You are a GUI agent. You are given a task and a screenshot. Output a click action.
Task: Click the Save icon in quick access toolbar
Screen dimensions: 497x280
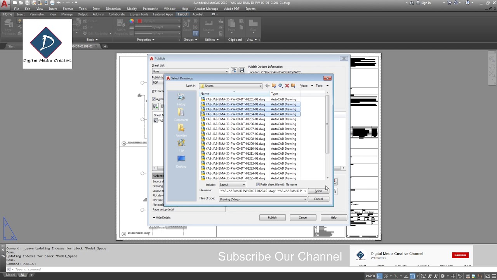tap(28, 3)
